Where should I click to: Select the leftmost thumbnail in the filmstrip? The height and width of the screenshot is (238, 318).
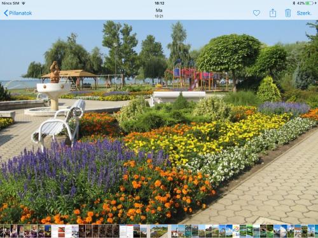pyautogui.click(x=2, y=231)
